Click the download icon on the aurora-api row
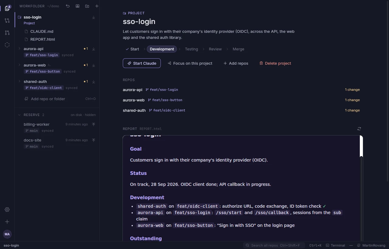 94,49
